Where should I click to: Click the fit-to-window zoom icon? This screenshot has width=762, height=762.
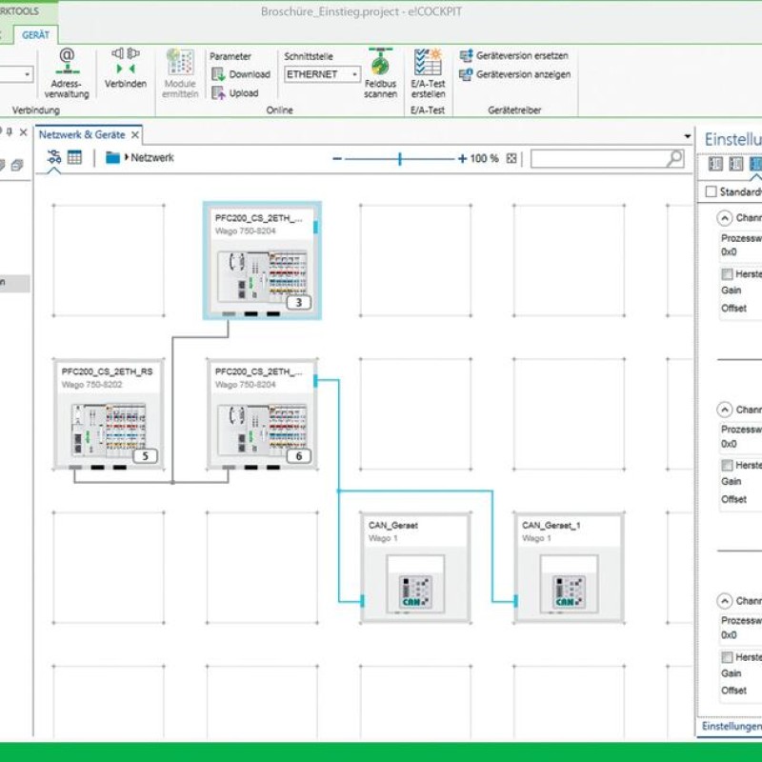tap(511, 158)
